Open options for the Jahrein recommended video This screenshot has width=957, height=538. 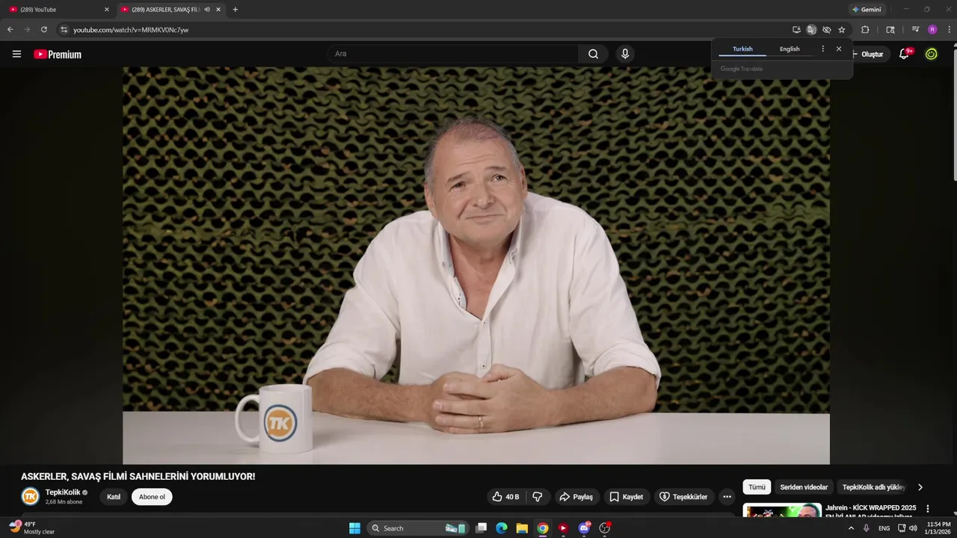pyautogui.click(x=928, y=509)
